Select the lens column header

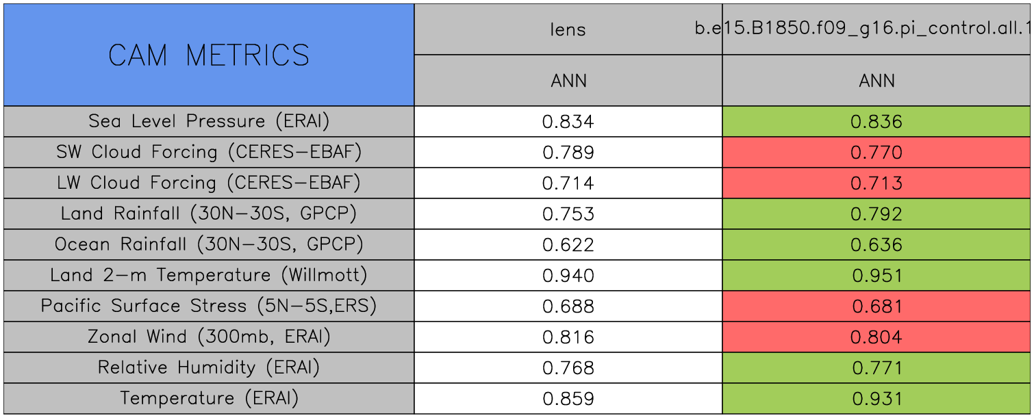click(x=568, y=29)
